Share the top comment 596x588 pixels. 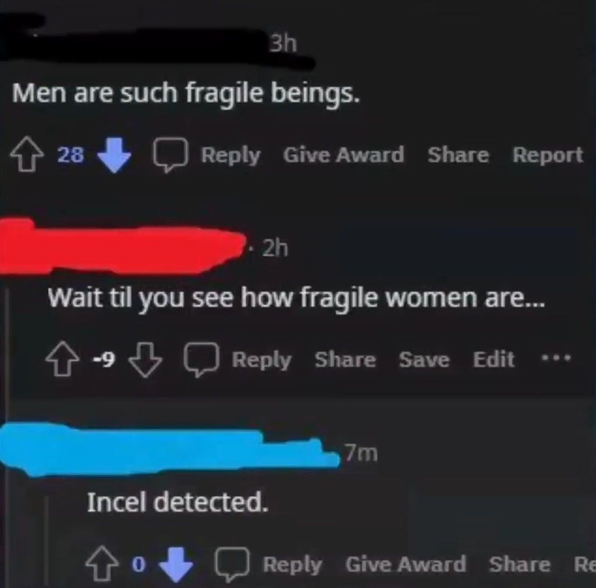pos(459,155)
